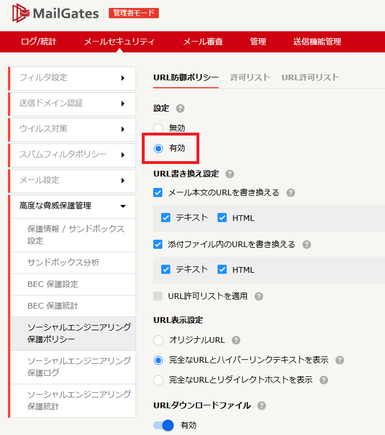
Task: Open help icon beside URLダウンロードファイル
Action: tap(261, 405)
